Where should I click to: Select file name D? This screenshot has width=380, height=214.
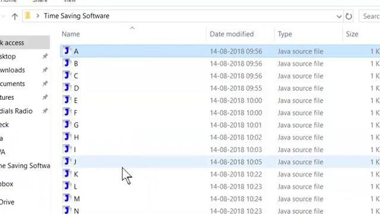click(x=76, y=89)
